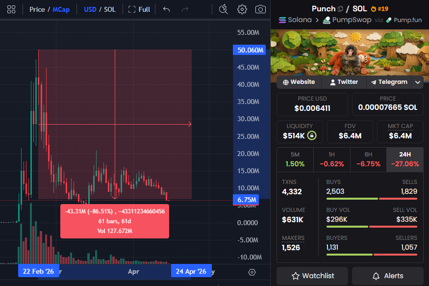
Task: Click the BUYERS 1,131 value
Action: (x=332, y=247)
